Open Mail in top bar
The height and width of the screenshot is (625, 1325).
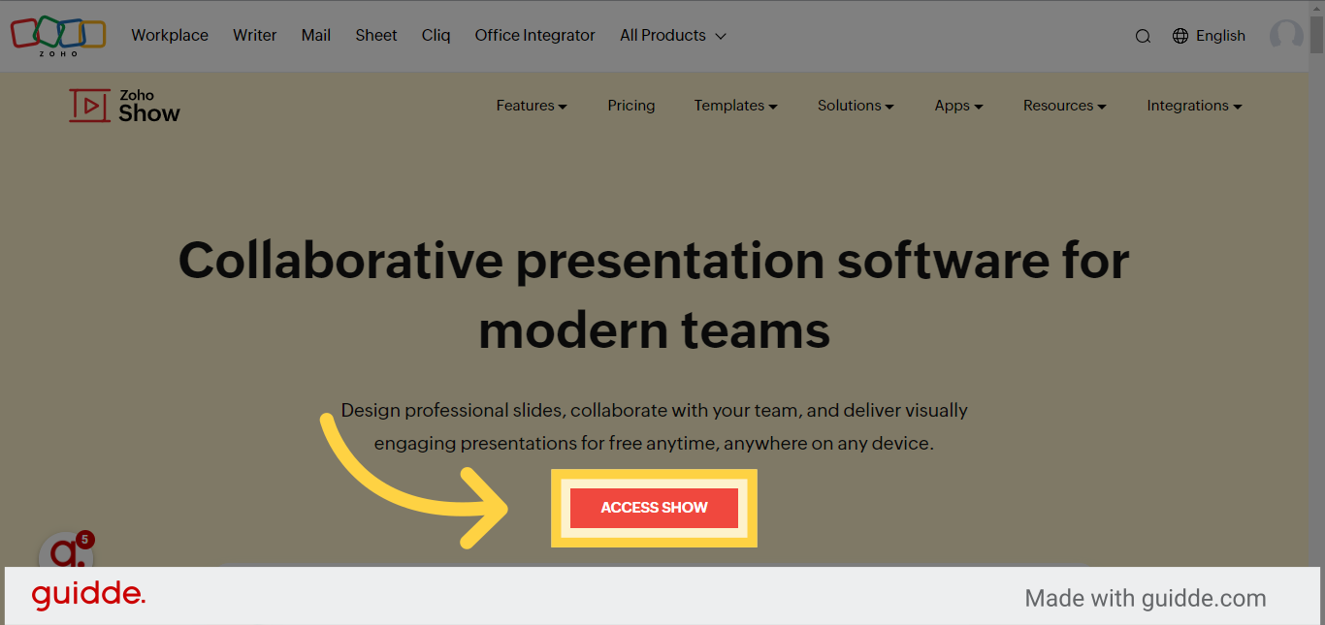(316, 36)
